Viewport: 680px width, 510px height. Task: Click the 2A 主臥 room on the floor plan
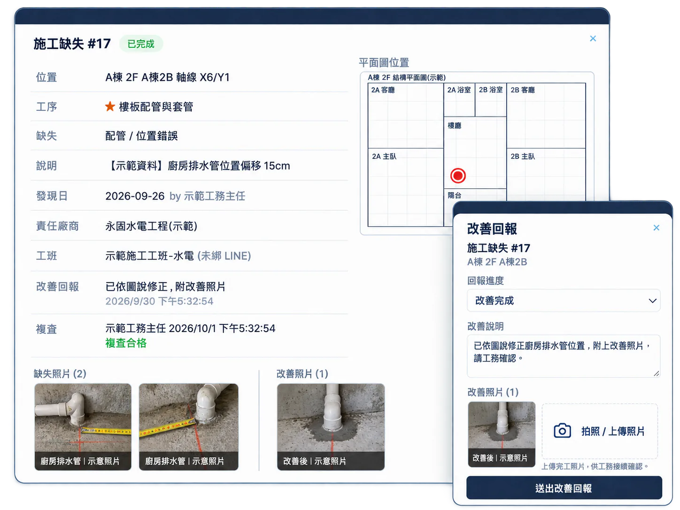406,187
